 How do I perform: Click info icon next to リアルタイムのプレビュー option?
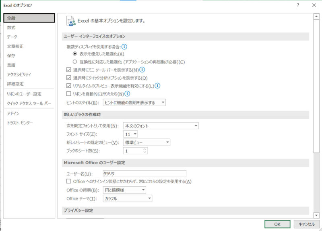point(157,86)
